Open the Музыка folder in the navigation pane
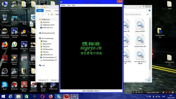This screenshot has width=176, height=99. (46, 52)
